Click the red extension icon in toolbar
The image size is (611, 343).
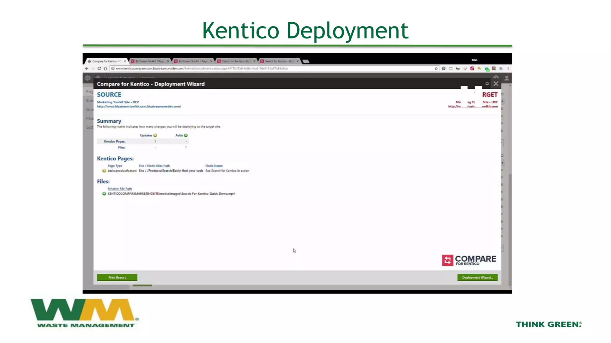(x=472, y=68)
